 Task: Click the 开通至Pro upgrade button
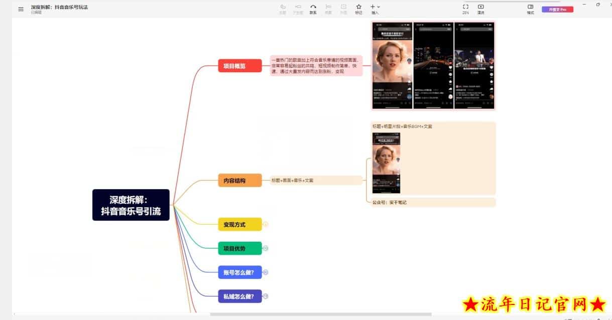click(557, 9)
